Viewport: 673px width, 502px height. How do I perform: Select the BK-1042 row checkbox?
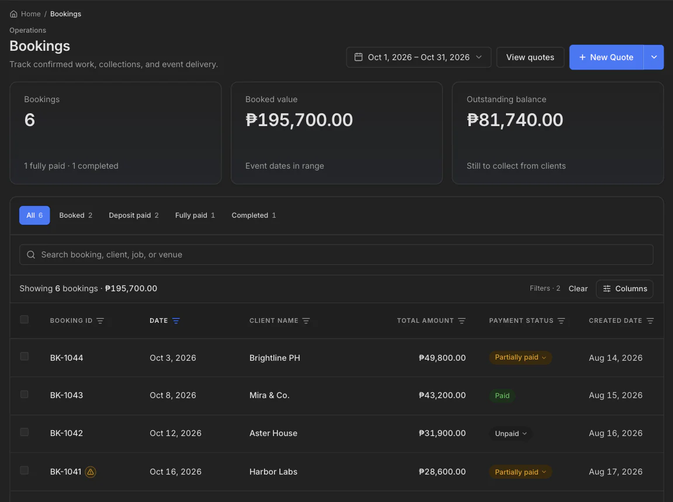point(25,432)
